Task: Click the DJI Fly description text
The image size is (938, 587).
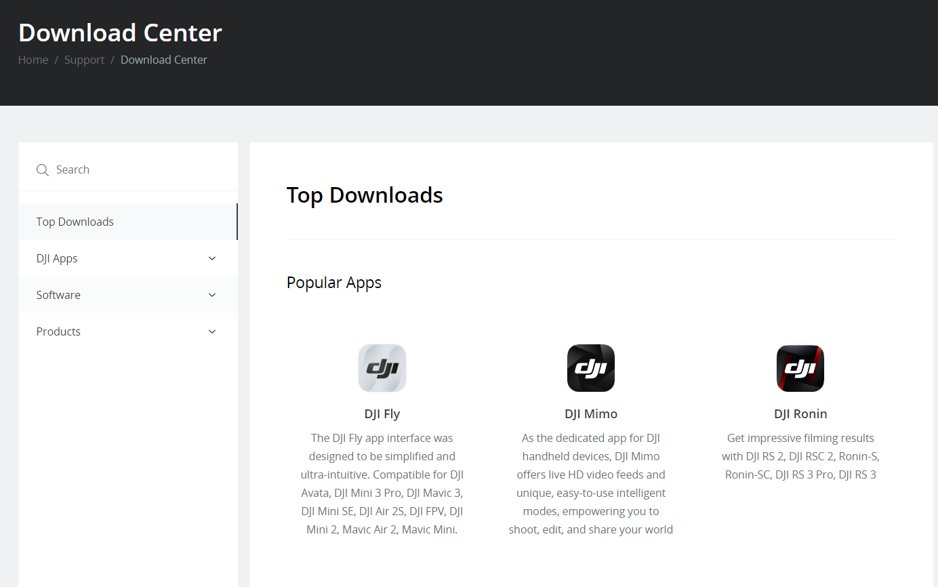Action: click(x=382, y=484)
